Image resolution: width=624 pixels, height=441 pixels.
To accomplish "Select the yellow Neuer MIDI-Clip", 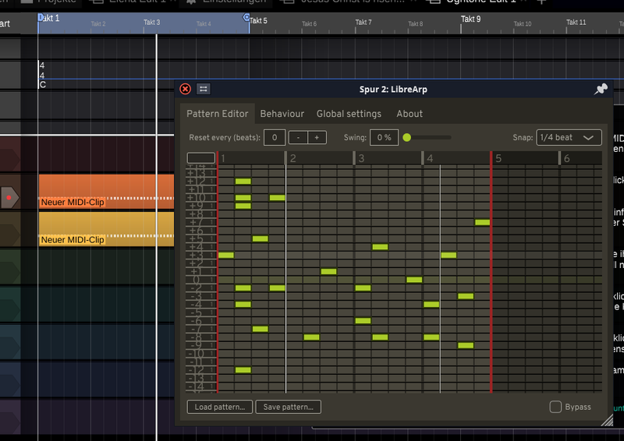I will pyautogui.click(x=106, y=229).
